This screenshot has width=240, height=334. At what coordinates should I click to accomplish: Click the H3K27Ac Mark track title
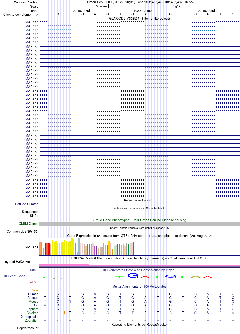139,258
